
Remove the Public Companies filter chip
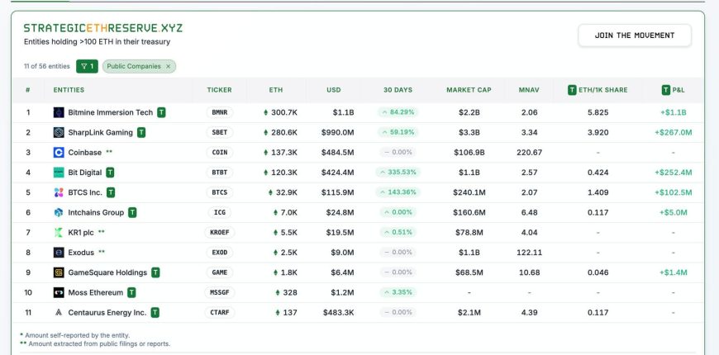pyautogui.click(x=169, y=66)
